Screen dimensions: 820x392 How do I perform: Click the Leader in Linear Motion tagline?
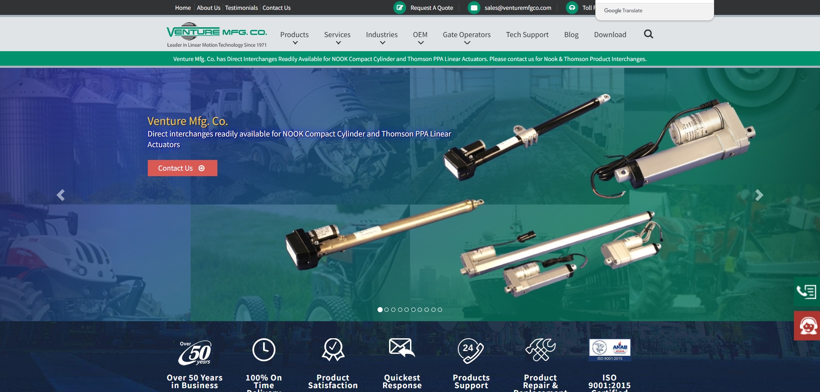pyautogui.click(x=217, y=45)
